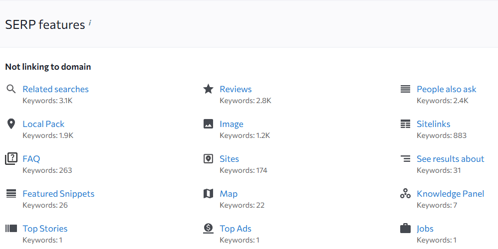The height and width of the screenshot is (249, 498).
Task: Open the Knowledge Panel link
Action: pos(450,194)
